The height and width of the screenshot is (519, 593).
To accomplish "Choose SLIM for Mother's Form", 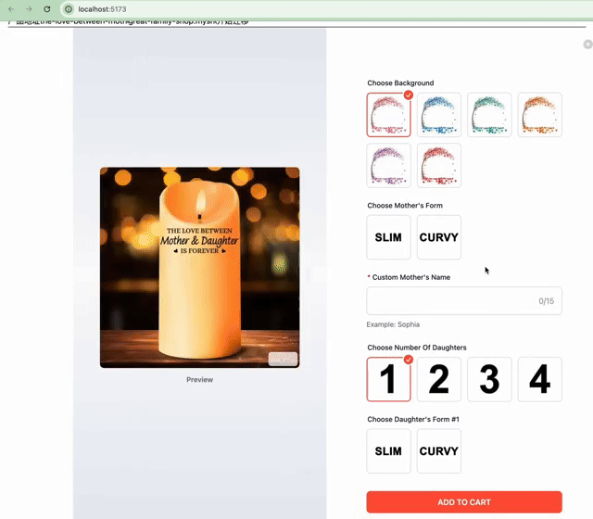I will [388, 237].
